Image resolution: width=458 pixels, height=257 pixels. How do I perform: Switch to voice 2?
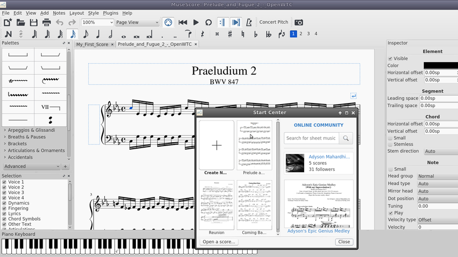(x=301, y=34)
